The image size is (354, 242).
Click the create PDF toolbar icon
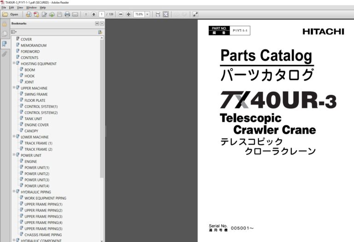click(x=36, y=14)
